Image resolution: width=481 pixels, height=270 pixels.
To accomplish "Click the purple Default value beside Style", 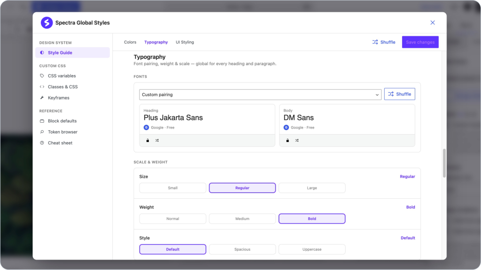I will [x=408, y=238].
